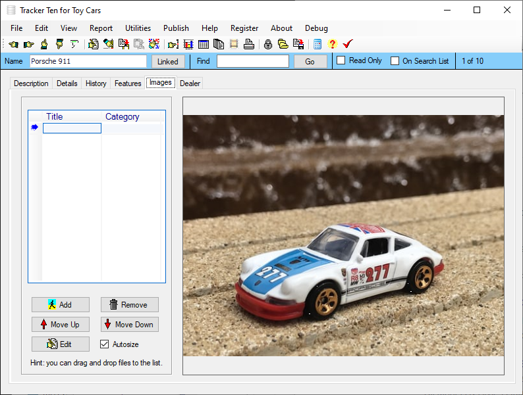This screenshot has width=523, height=395.
Task: Click the Add image button
Action: click(x=61, y=305)
